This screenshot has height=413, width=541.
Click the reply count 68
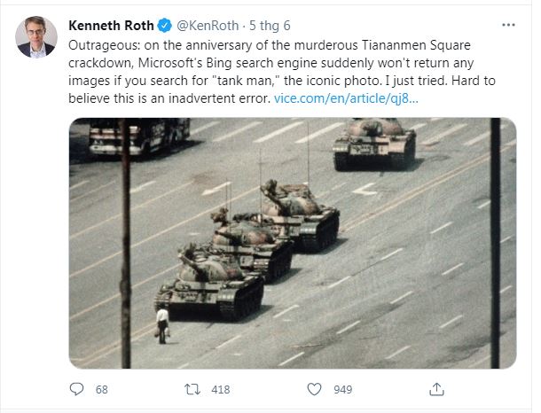pos(101,390)
